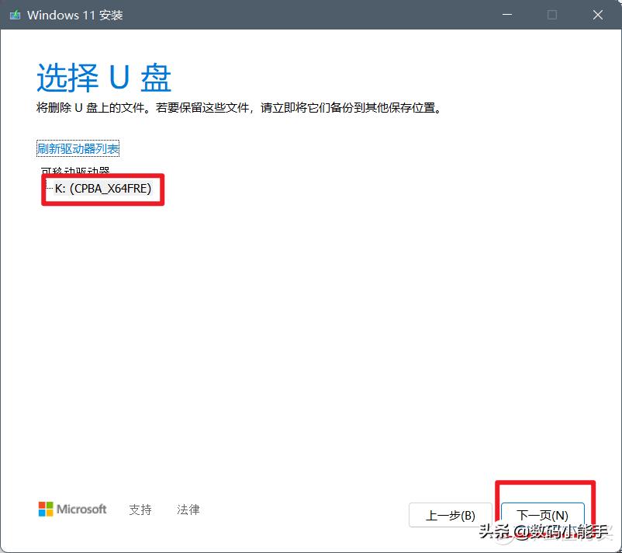The height and width of the screenshot is (553, 622).
Task: Click the 下一页(N) button
Action: tap(544, 515)
